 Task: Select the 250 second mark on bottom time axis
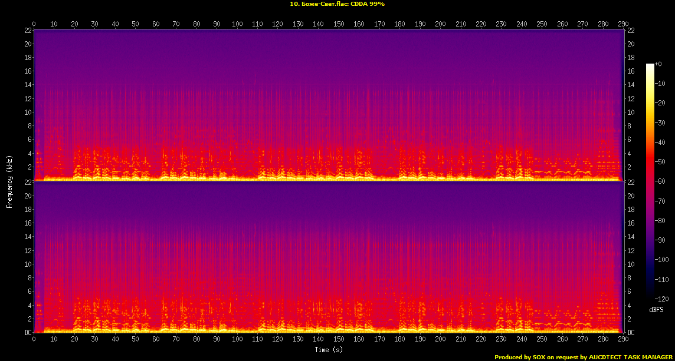coord(542,339)
